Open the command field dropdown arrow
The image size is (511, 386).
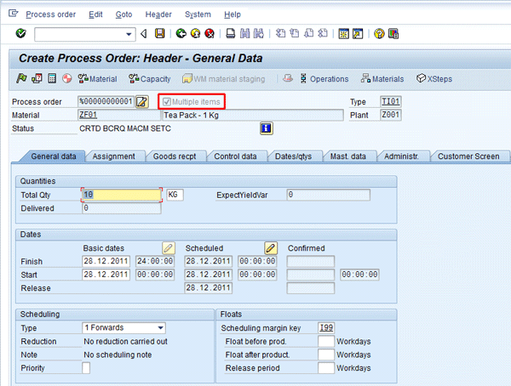[x=130, y=34]
